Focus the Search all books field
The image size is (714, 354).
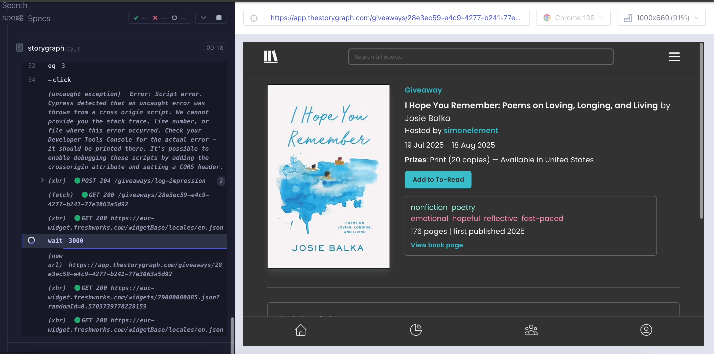coord(481,57)
